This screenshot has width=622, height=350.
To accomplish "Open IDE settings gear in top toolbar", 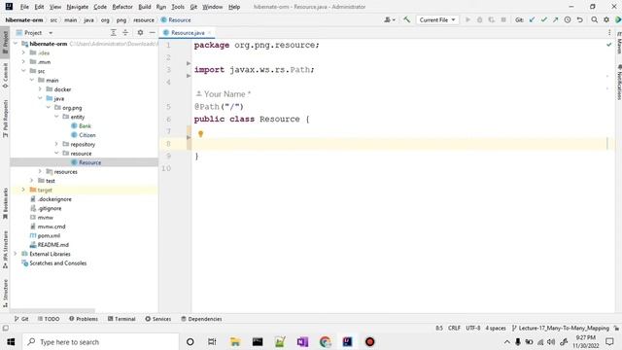I will coord(606,19).
